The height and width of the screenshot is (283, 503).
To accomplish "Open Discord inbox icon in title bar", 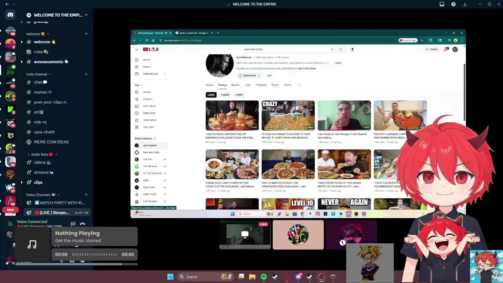I will 442,4.
